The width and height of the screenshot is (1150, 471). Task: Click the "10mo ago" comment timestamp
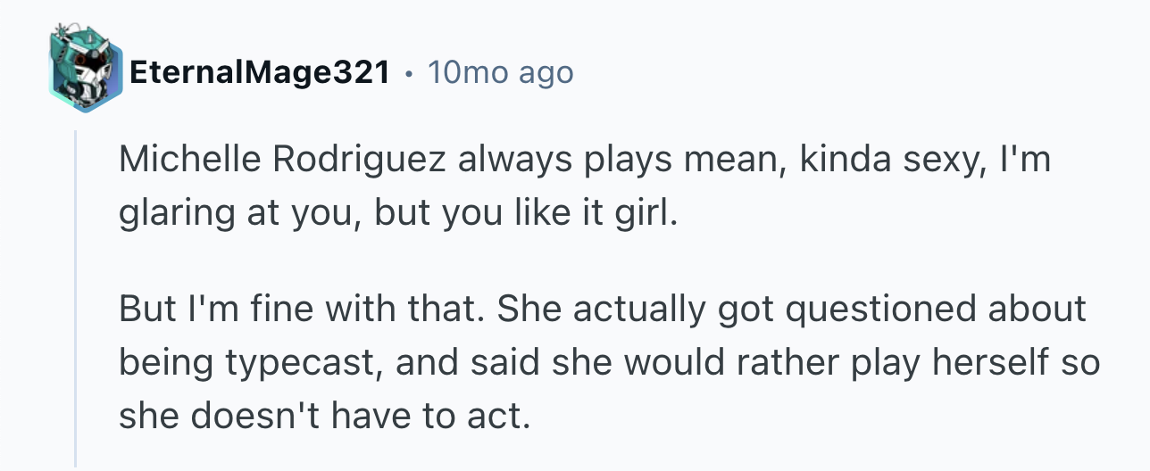[x=500, y=73]
